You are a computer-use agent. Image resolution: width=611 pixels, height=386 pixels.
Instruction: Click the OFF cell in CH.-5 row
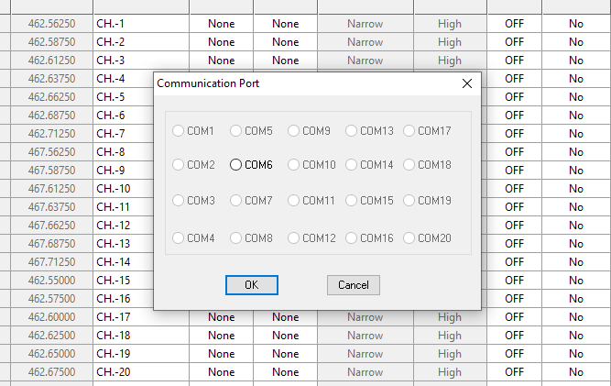click(515, 97)
